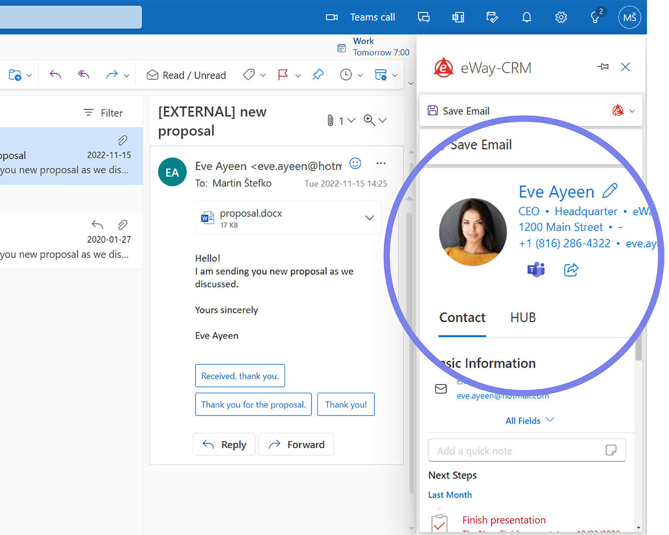The height and width of the screenshot is (535, 669).
Task: Edit the contact with the pencil icon
Action: click(610, 191)
